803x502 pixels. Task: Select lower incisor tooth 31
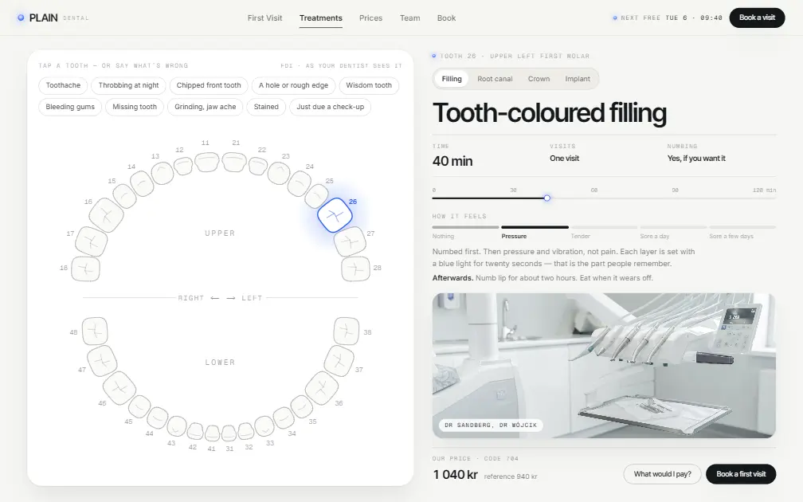pyautogui.click(x=229, y=433)
